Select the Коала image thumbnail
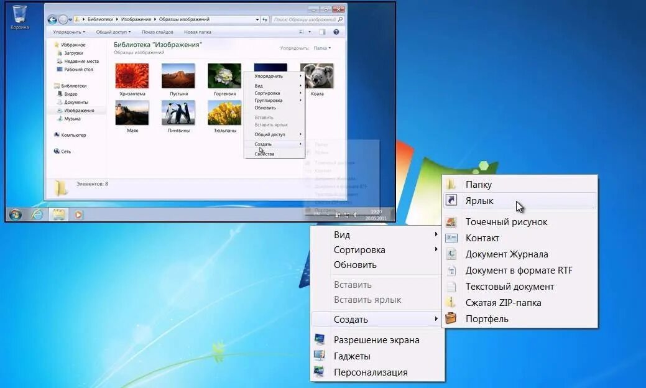646x388 pixels. pyautogui.click(x=317, y=76)
